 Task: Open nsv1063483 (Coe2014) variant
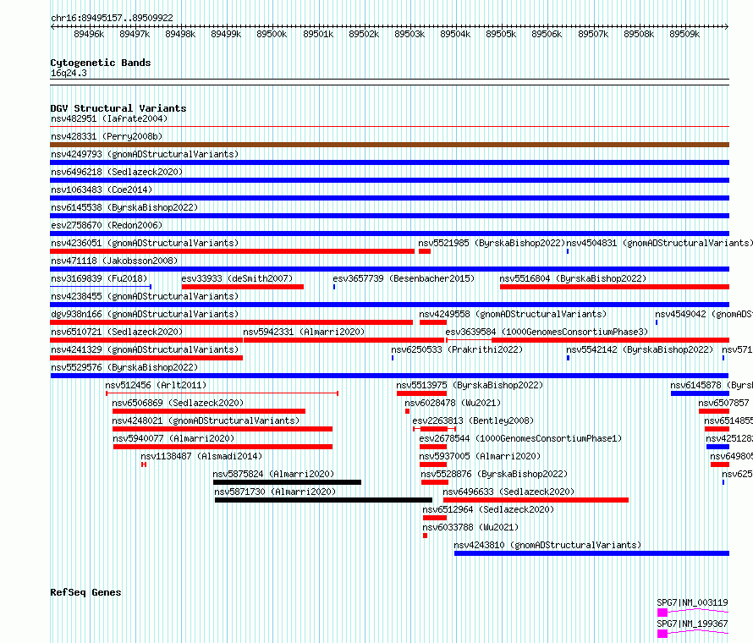click(102, 190)
